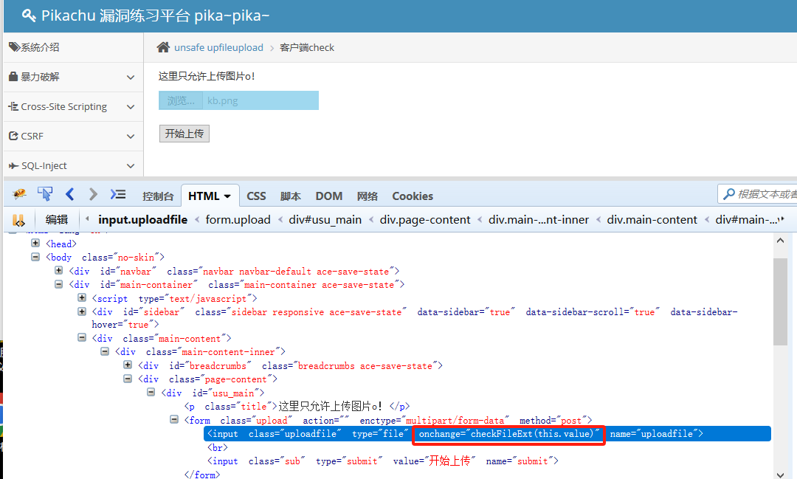The image size is (797, 479).
Task: Click the break on mutate pause icon
Action: 18,220
